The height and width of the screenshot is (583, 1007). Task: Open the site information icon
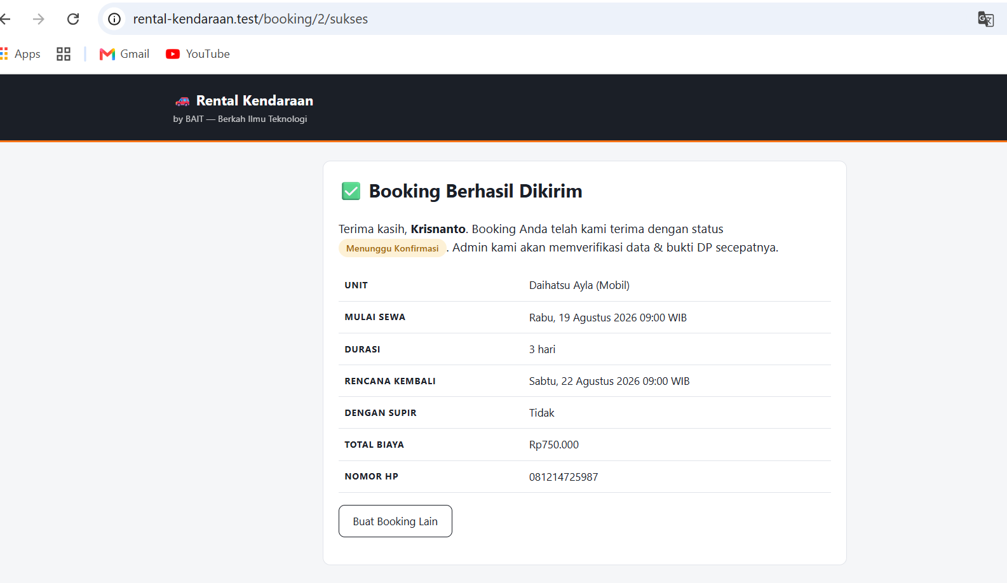pyautogui.click(x=114, y=19)
